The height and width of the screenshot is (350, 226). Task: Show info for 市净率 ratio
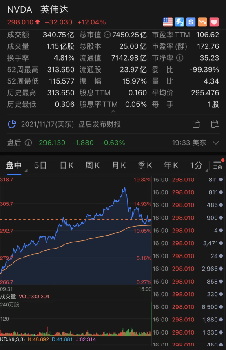(x=180, y=58)
